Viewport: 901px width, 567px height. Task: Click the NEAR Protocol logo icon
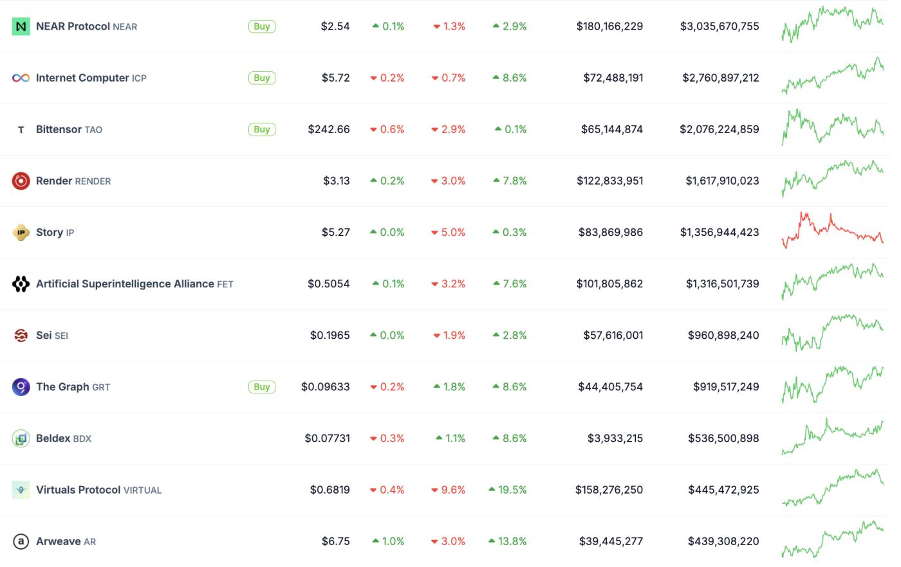pos(21,26)
